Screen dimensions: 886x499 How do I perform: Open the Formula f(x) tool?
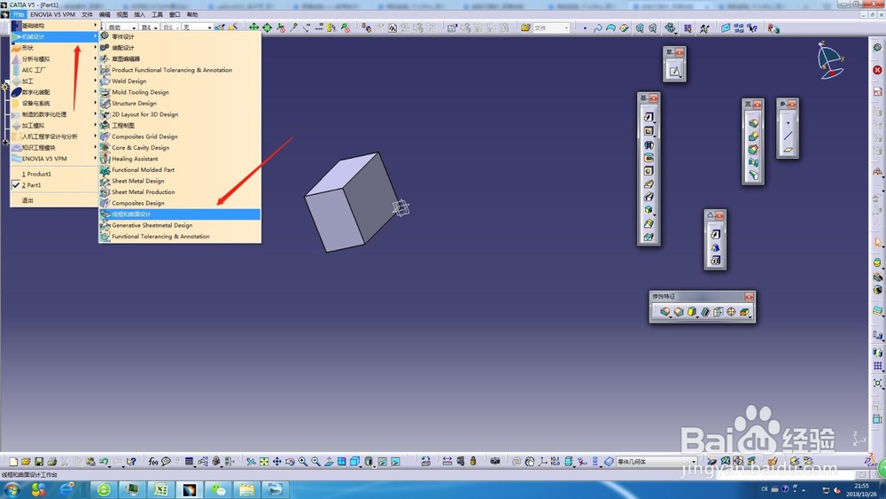point(152,462)
